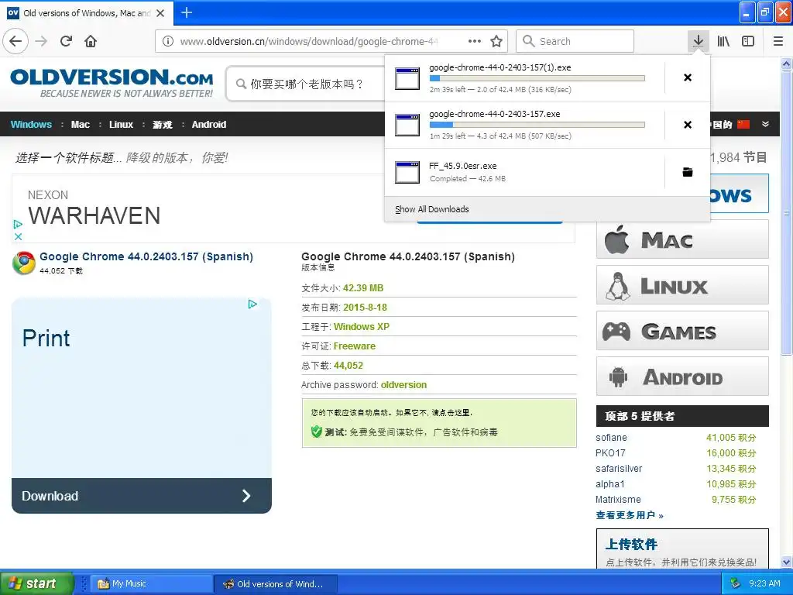This screenshot has width=793, height=595.
Task: Show sidebars icon in toolbar
Action: tap(748, 41)
